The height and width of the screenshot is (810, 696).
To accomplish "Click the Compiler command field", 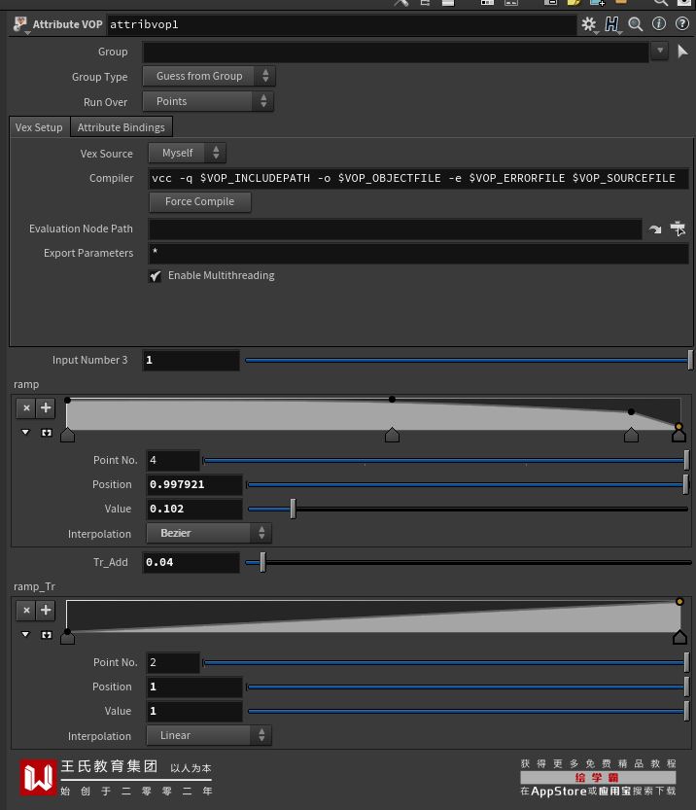I will [x=418, y=178].
